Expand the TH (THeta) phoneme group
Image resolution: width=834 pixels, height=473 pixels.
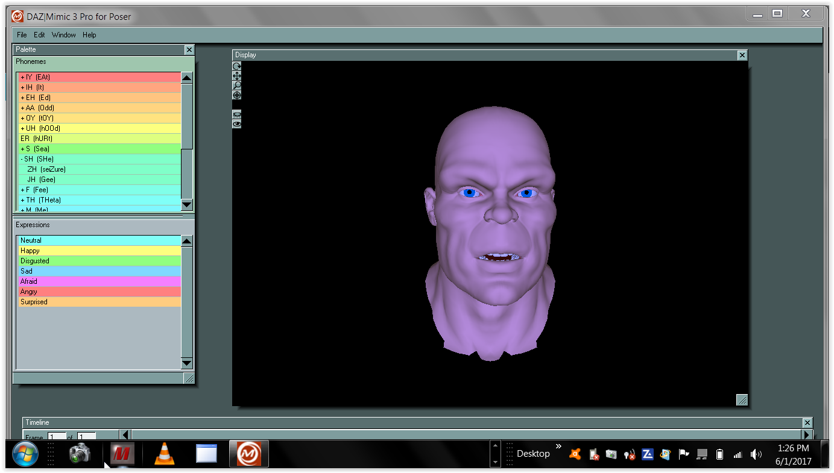tap(22, 200)
